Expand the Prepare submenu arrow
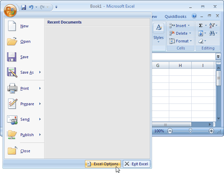 coord(40,104)
